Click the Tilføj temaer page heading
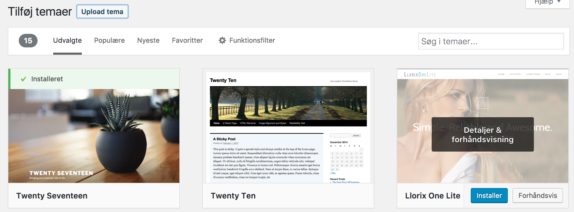The width and height of the screenshot is (574, 212). click(40, 12)
